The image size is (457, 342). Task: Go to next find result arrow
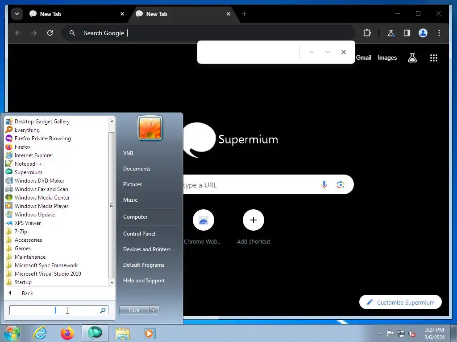coord(327,52)
